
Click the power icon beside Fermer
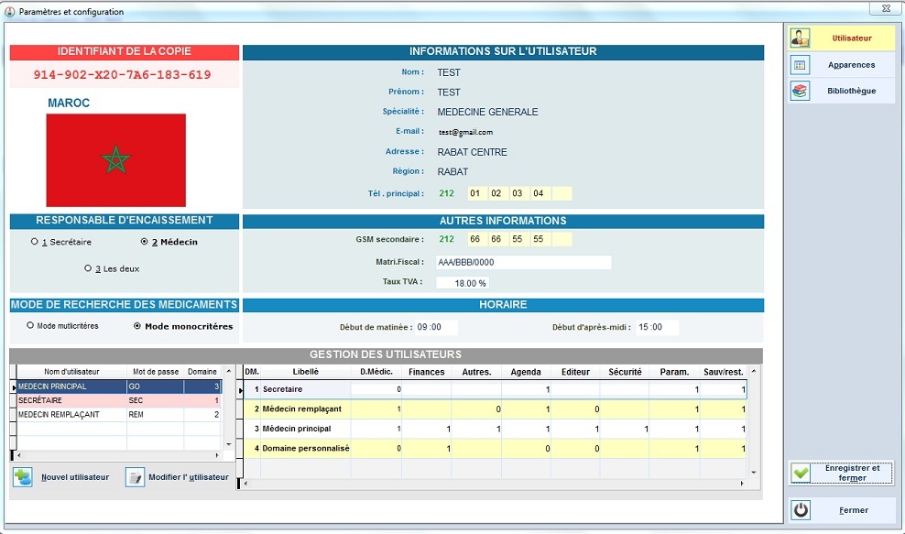(801, 510)
